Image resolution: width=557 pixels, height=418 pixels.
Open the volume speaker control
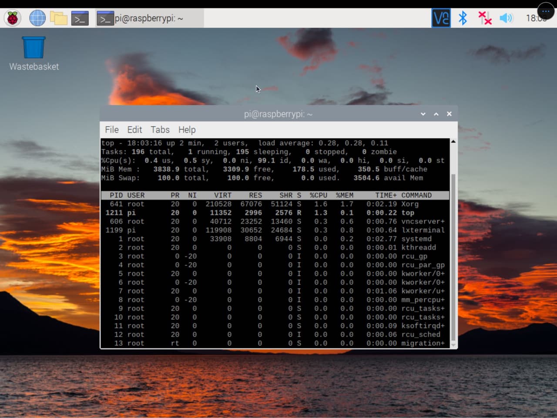(506, 18)
